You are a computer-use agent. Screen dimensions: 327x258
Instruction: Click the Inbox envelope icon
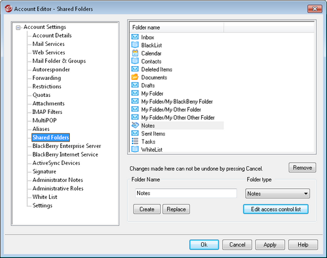(135, 37)
